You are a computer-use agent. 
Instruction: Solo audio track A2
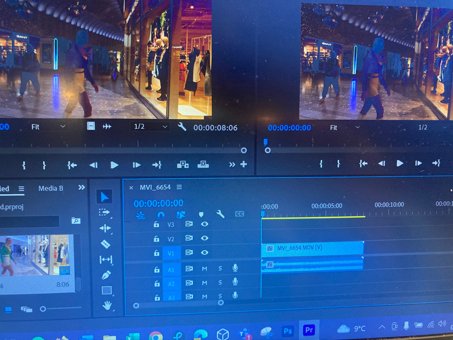tap(220, 283)
